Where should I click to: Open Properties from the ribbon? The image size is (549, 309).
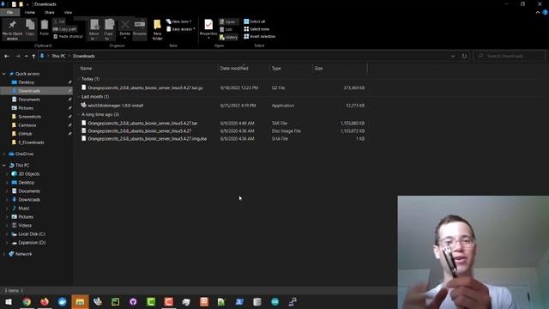pos(208,28)
